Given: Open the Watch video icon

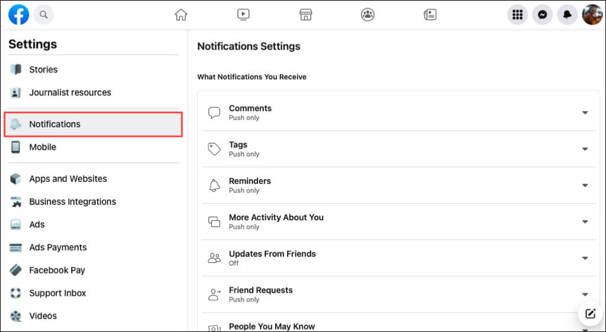Looking at the screenshot, I should click(x=243, y=15).
